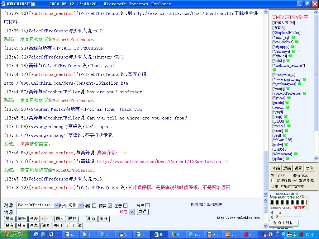
Task: Click the phone icon beside guests
Action: [x=287, y=103]
